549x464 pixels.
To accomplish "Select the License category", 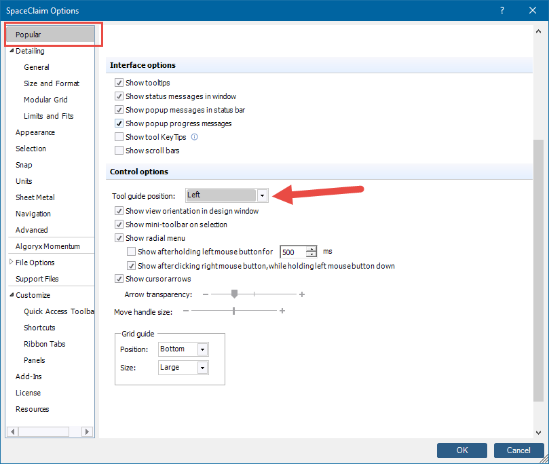I will (28, 393).
